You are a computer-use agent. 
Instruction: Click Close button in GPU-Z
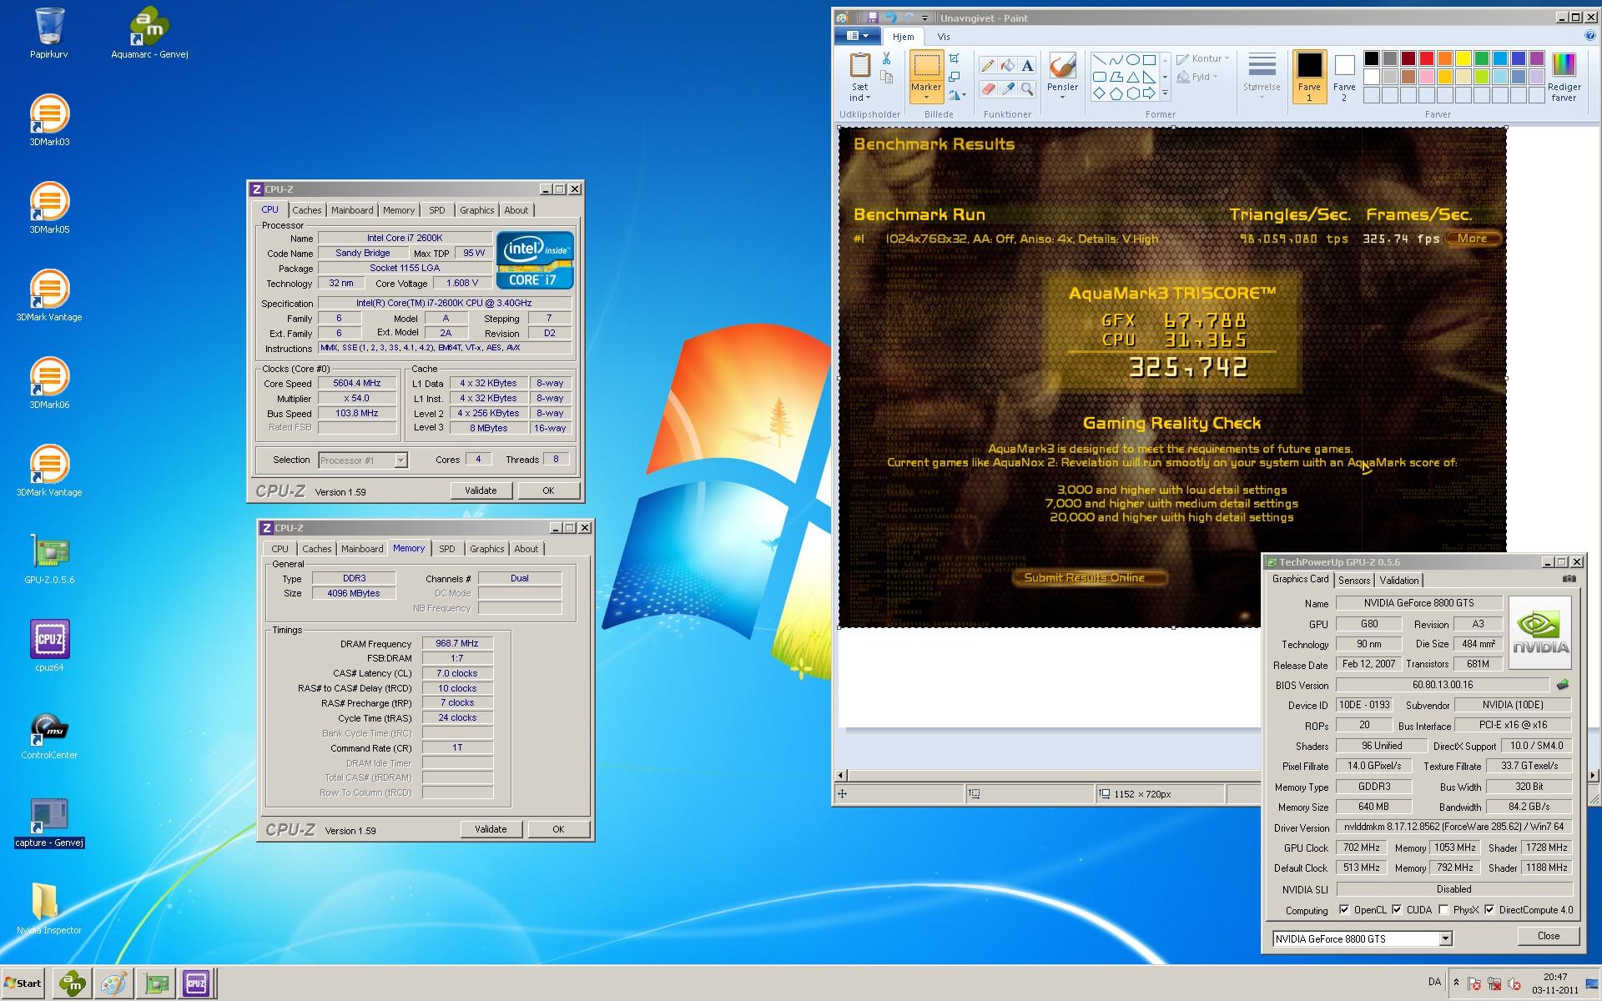coord(1549,936)
